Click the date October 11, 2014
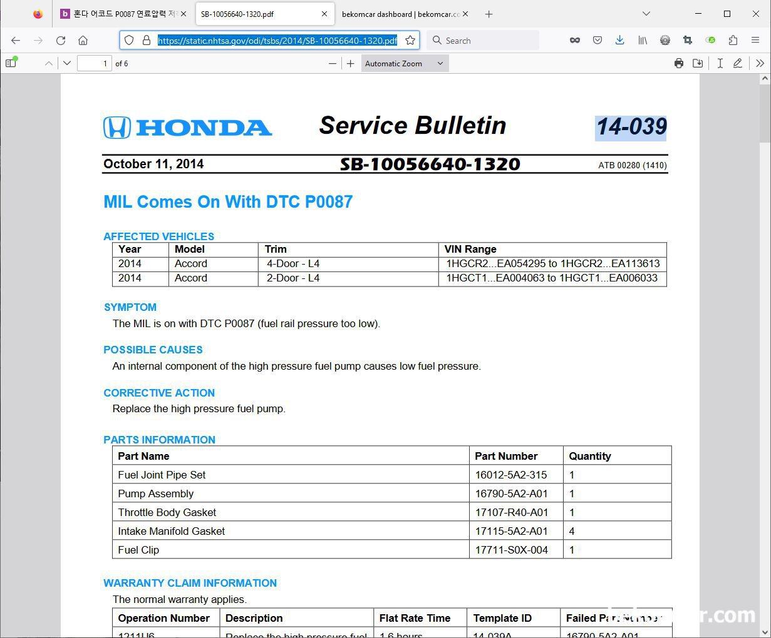Screen dimensions: 771x638 coord(153,164)
